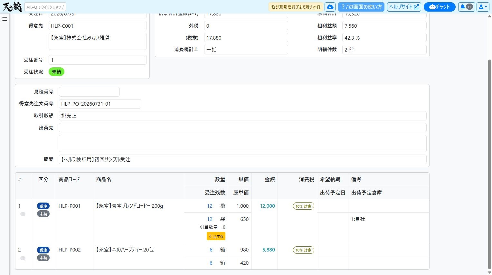Click 受注 badge for HLP-P001
This screenshot has width=492, height=275.
(43, 206)
